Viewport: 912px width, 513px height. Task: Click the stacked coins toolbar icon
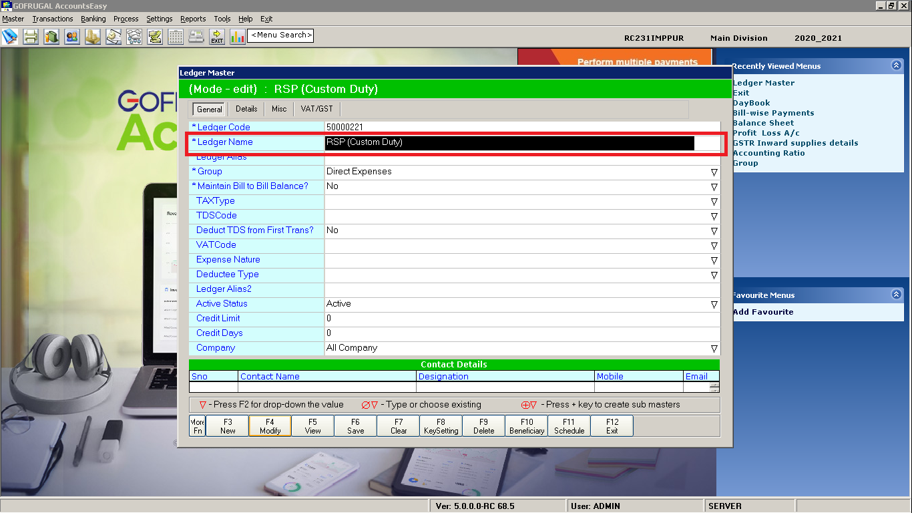pyautogui.click(x=93, y=36)
